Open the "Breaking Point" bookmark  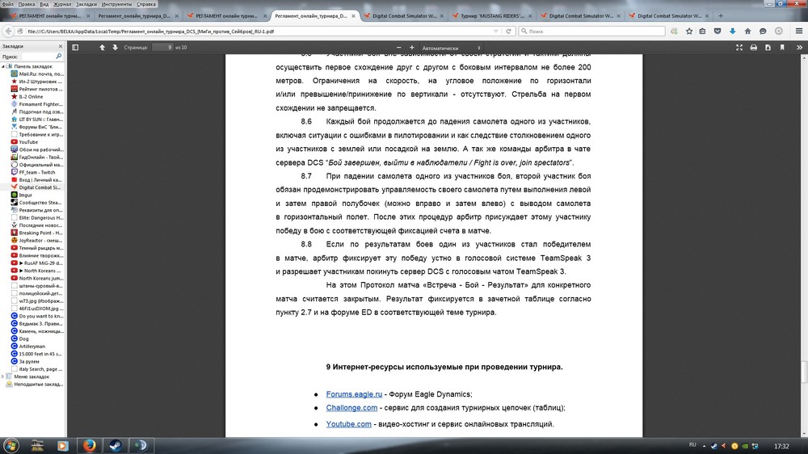click(x=37, y=233)
